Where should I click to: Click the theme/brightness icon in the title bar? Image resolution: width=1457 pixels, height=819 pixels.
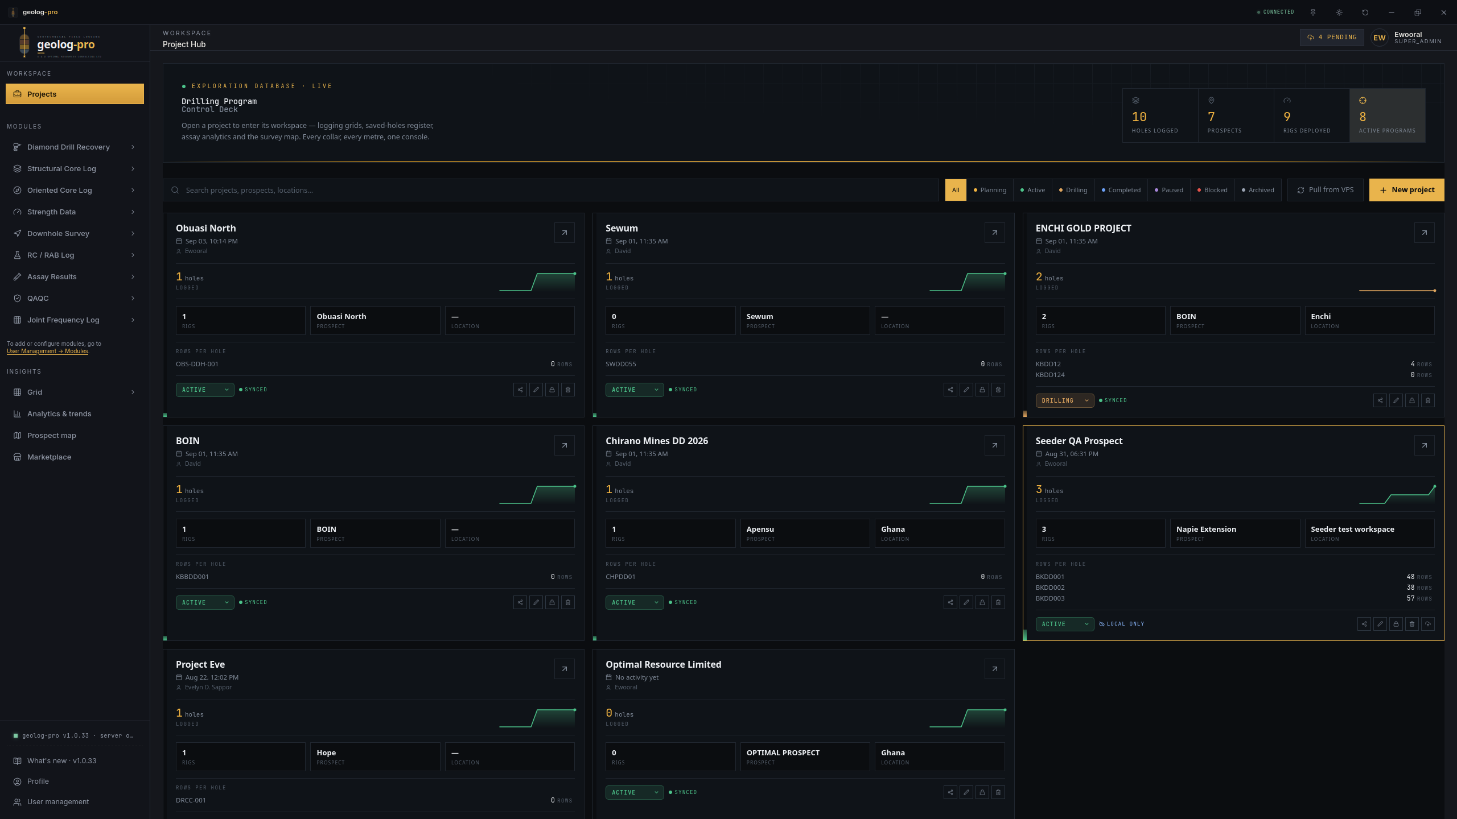(1339, 12)
